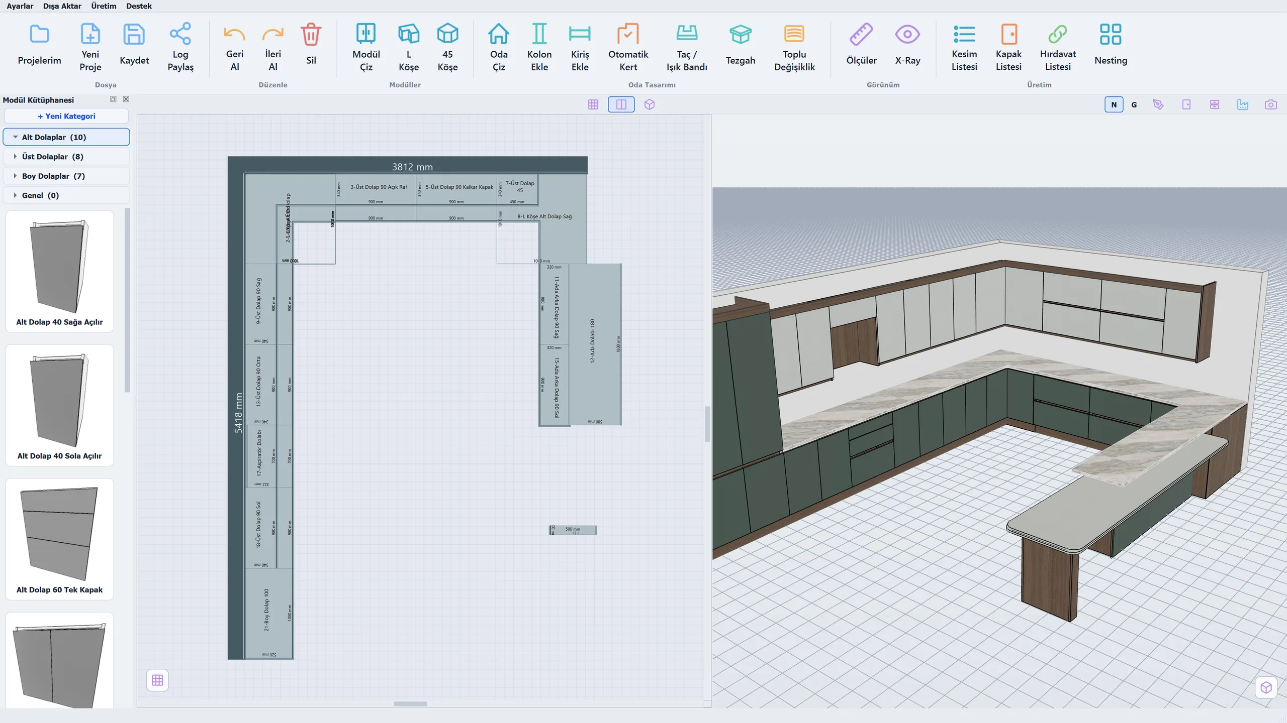Pick Alt Dolap 40 Sağa Açılır thumbnail
This screenshot has height=723, width=1287.
click(59, 272)
